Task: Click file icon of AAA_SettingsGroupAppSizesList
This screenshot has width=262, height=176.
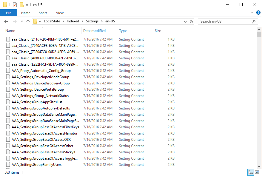Action: click(8, 102)
